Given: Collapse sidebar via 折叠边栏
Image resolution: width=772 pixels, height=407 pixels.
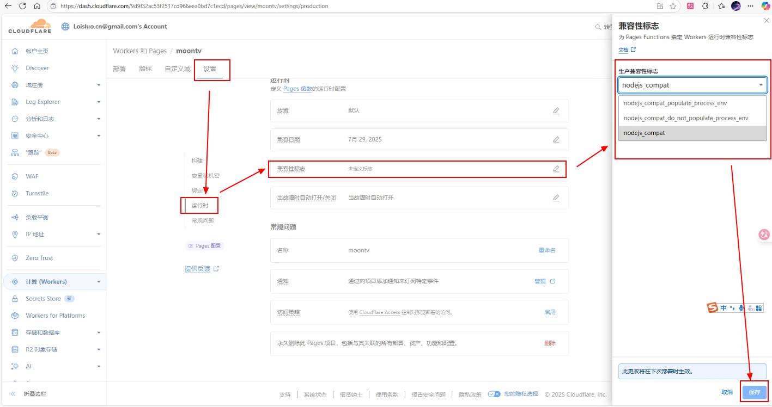Looking at the screenshot, I should [x=29, y=394].
